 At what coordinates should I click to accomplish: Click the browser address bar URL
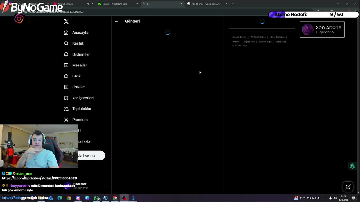(x=56, y=12)
